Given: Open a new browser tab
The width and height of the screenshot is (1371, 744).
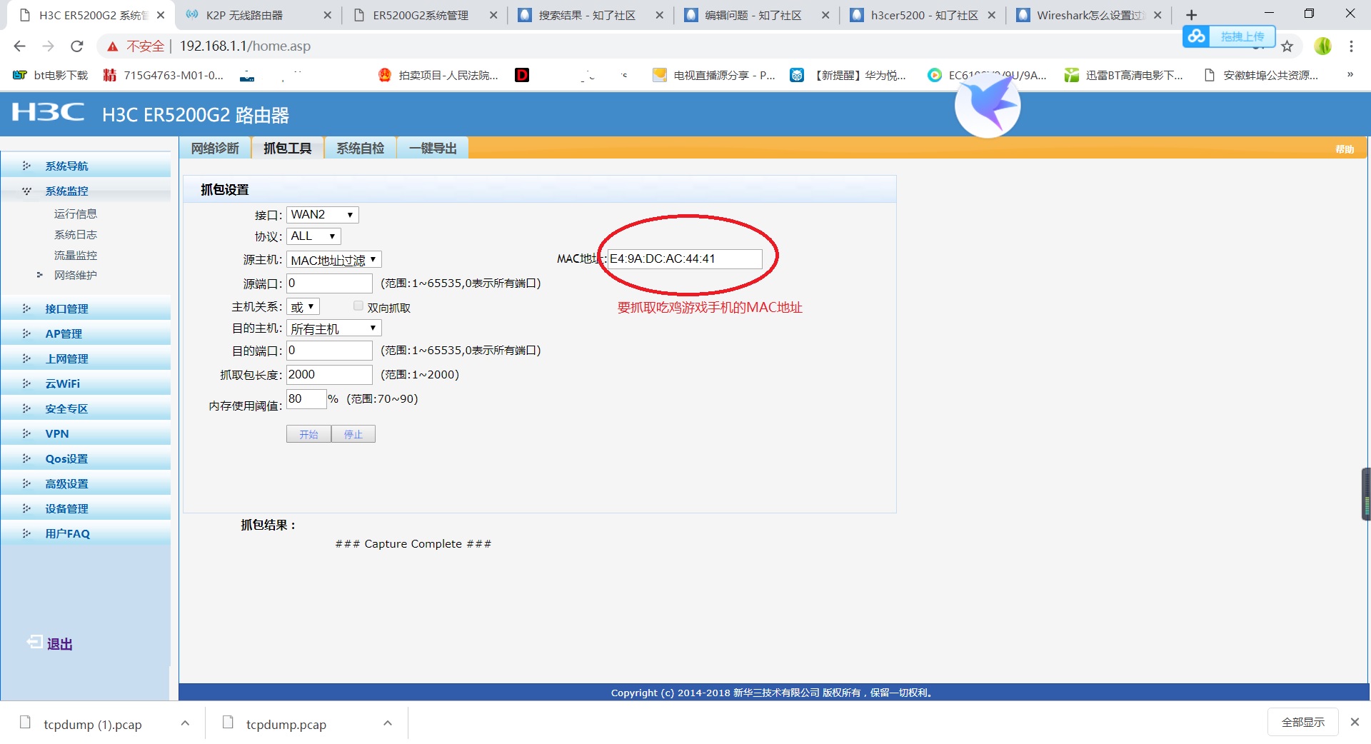Looking at the screenshot, I should [1191, 15].
